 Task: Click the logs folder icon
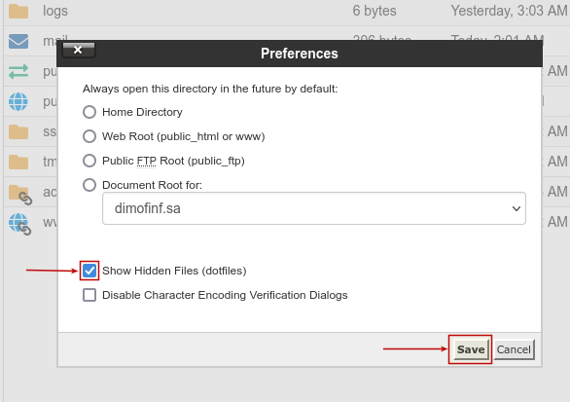tap(18, 12)
